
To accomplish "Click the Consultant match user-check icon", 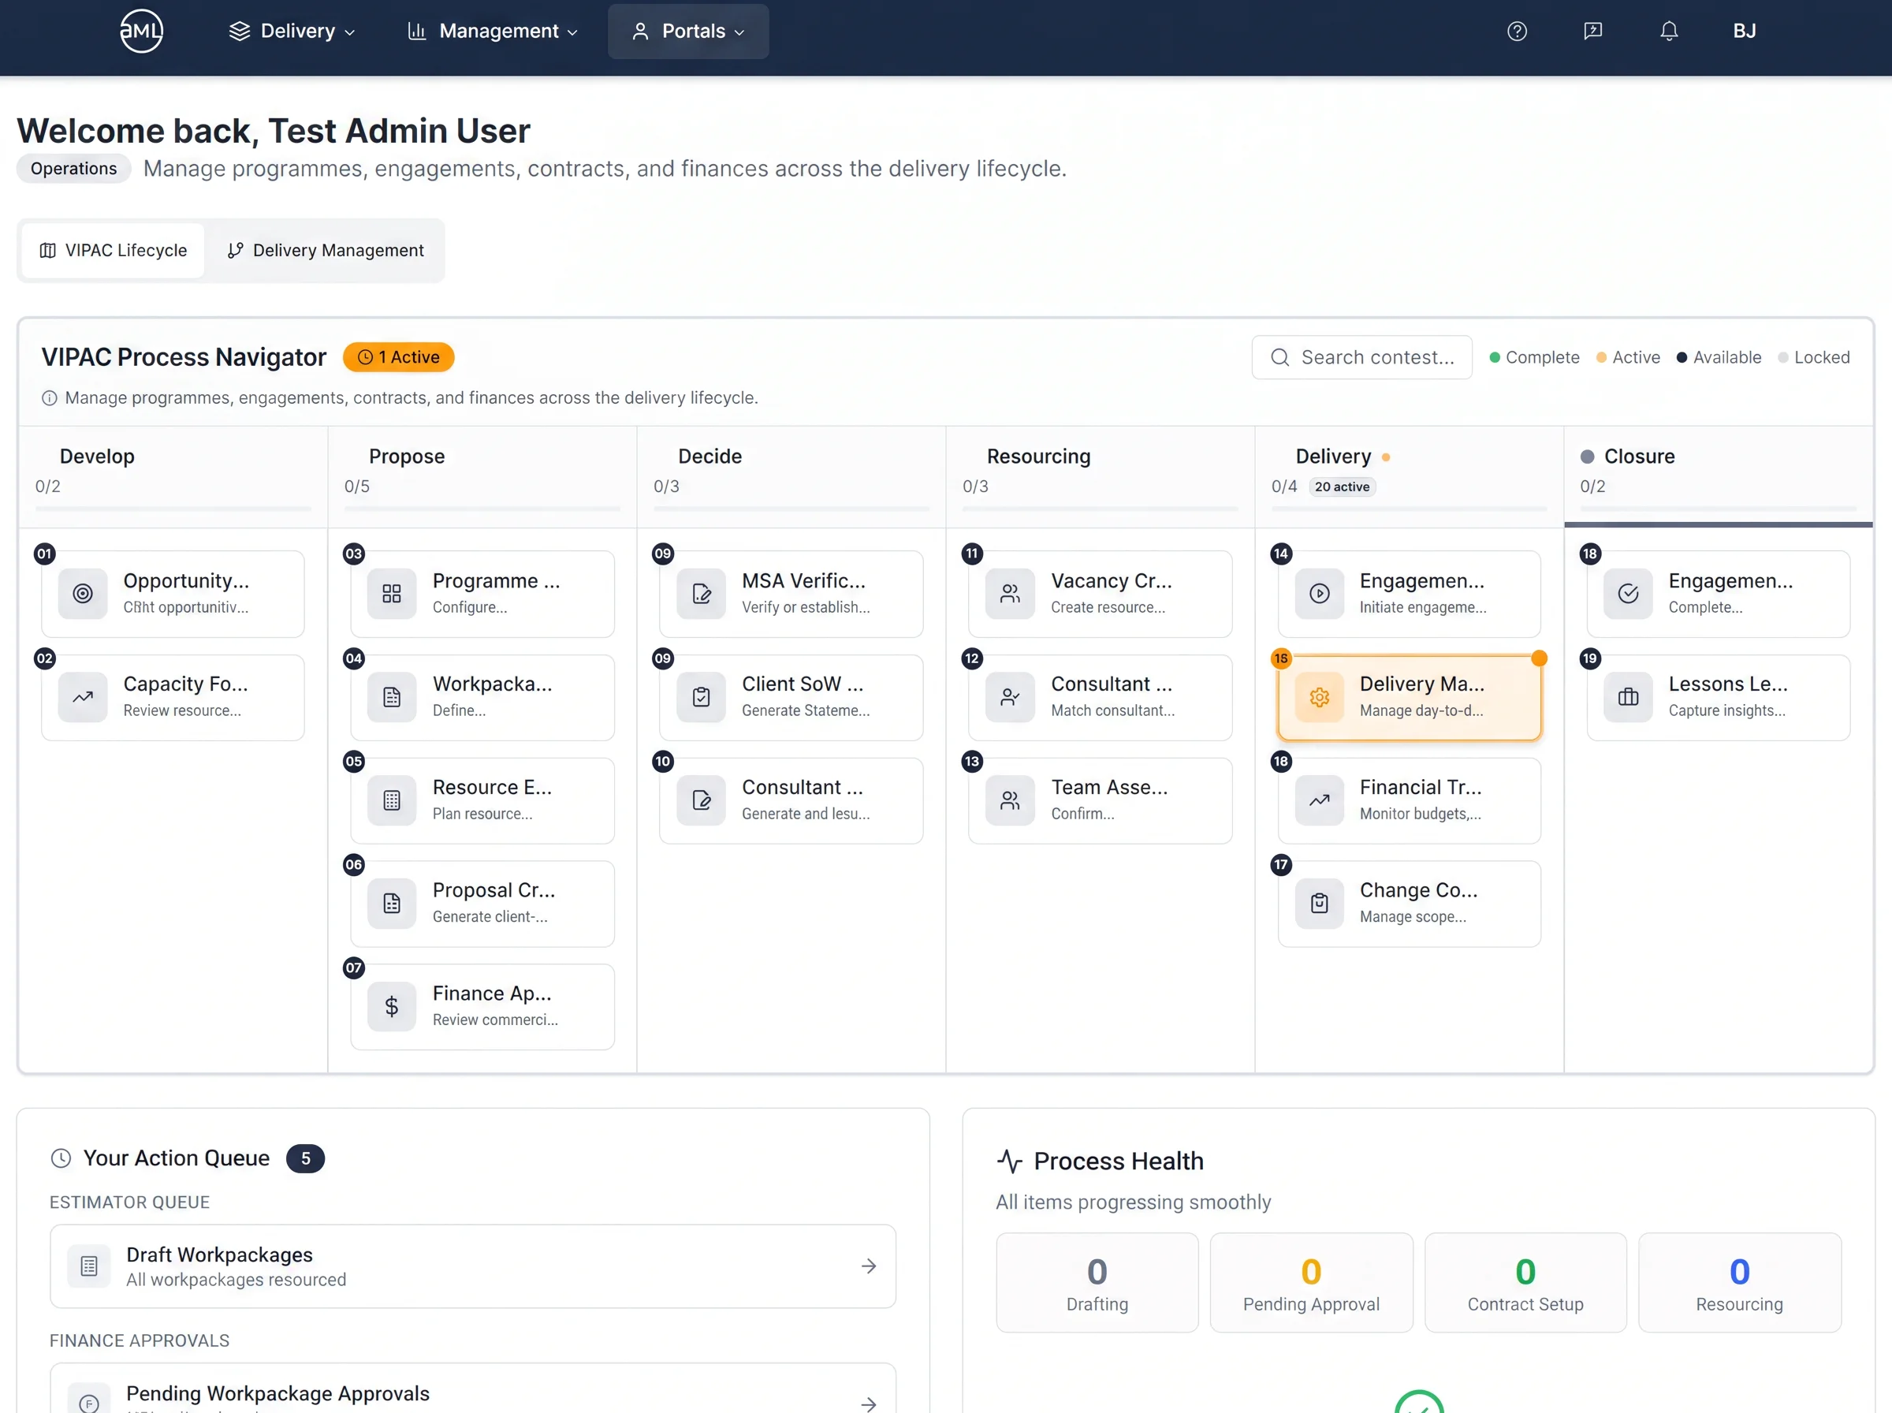I will tap(1010, 697).
